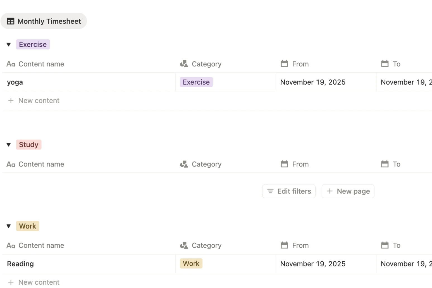The image size is (432, 288).
Task: Click the plus icon on New page
Action: click(330, 191)
